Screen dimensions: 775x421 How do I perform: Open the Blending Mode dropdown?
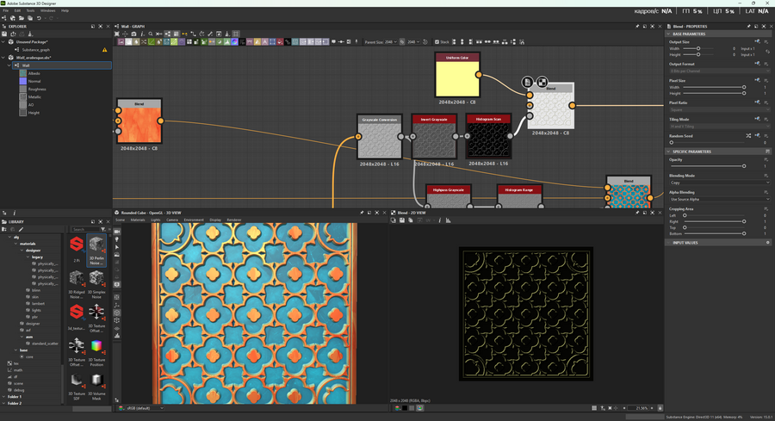tap(719, 183)
